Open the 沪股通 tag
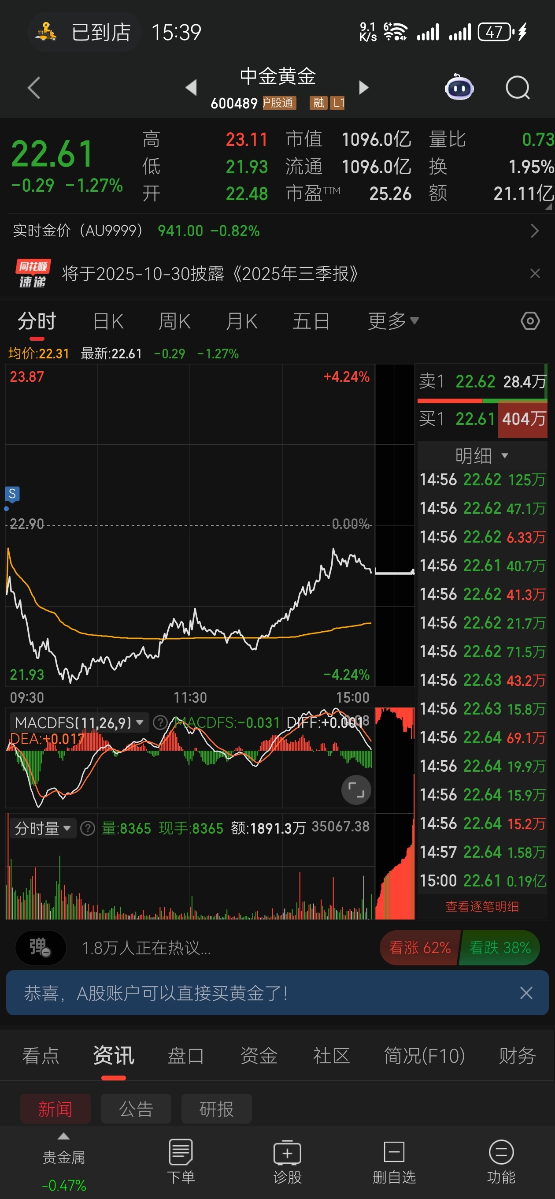 (279, 103)
